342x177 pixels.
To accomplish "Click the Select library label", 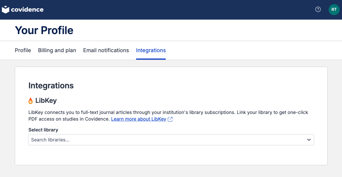I will tap(43, 130).
